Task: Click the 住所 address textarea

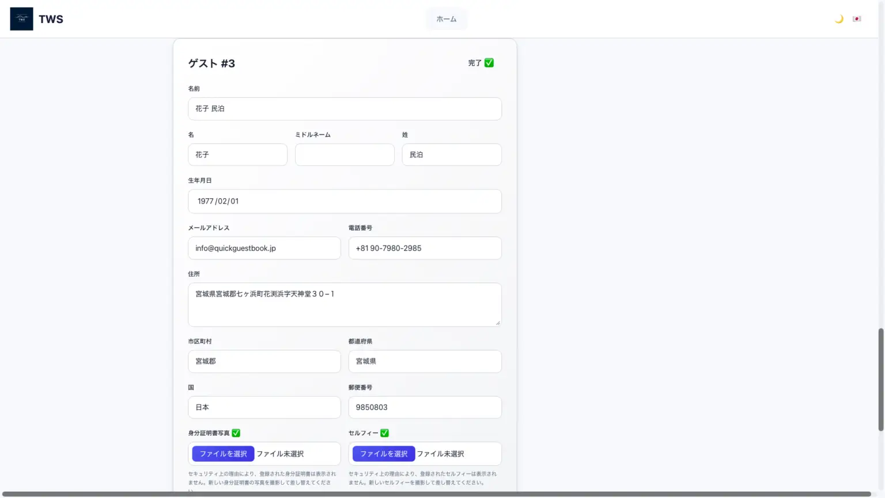Action: coord(345,304)
